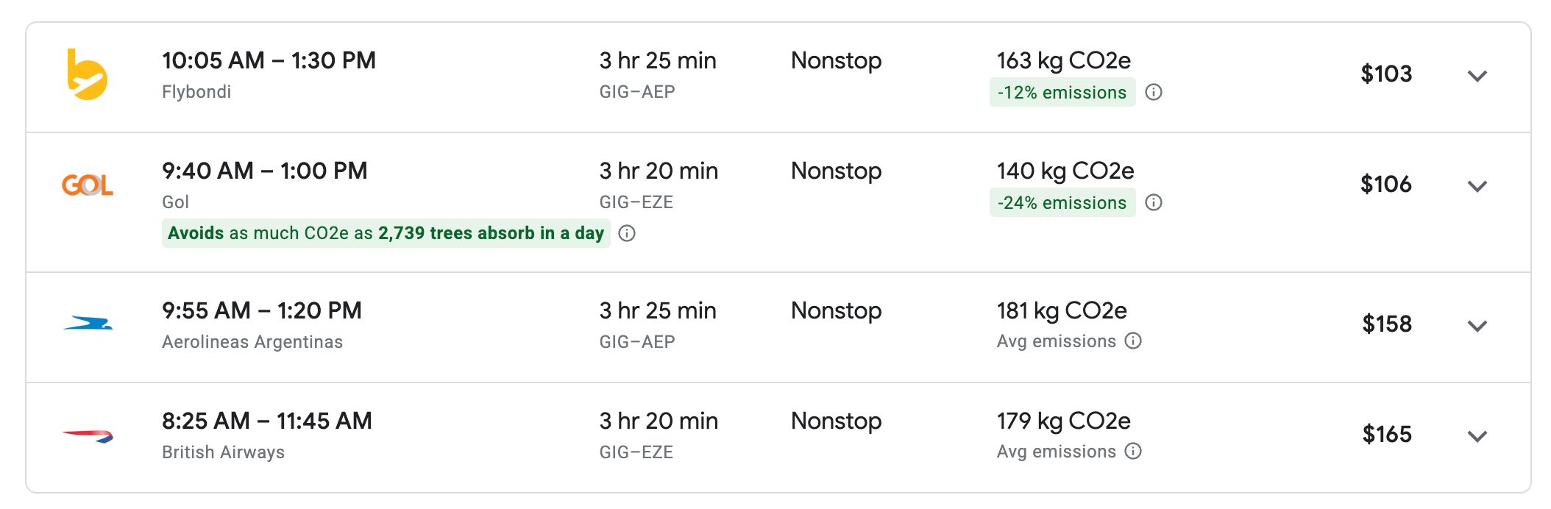Open info icon next to trees absorb badge
Viewport: 1551px width, 509px height.
pos(627,233)
